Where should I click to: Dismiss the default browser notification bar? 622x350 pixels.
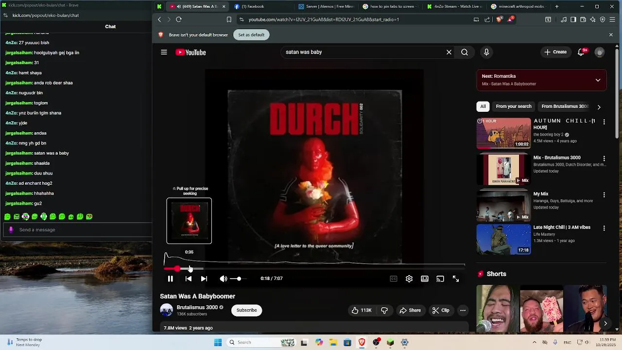click(x=611, y=35)
